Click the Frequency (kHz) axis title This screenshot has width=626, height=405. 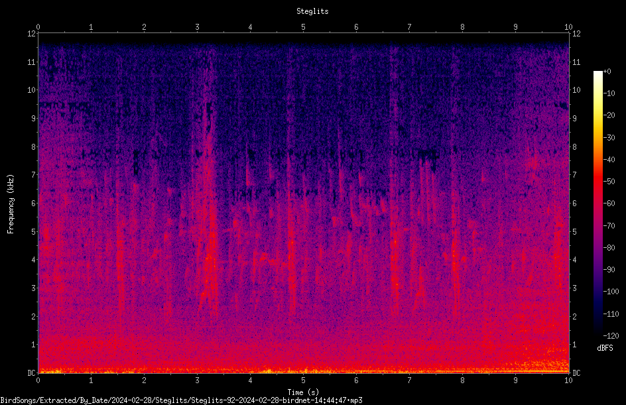(11, 204)
